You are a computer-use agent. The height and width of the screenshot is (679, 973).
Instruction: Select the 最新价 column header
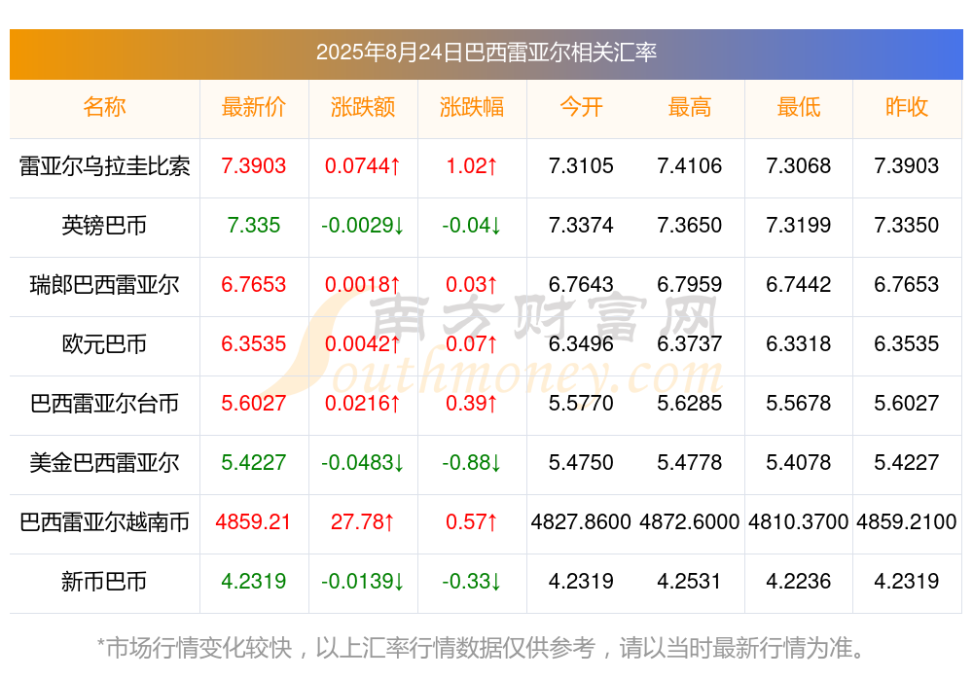tap(253, 107)
